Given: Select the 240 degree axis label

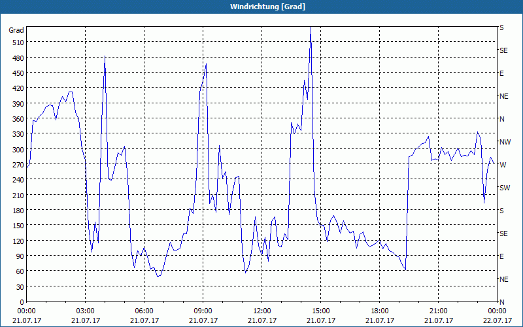Looking at the screenshot, I should tap(18, 181).
